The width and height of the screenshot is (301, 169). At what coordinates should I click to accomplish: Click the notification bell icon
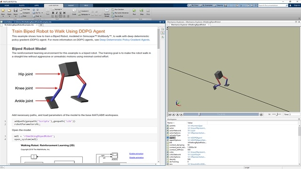pyautogui.click(x=290, y=5)
